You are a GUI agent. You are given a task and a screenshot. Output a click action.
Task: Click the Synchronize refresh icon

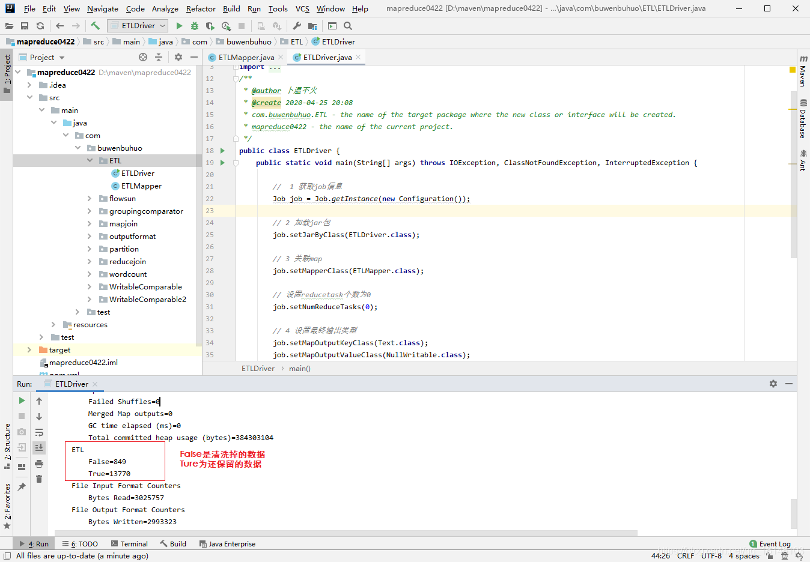point(40,26)
